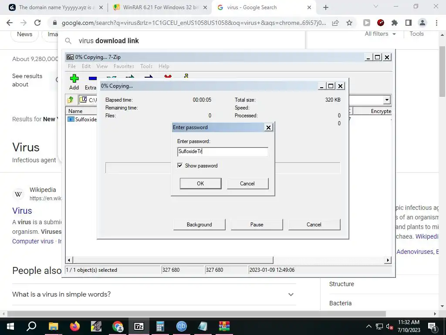The image size is (446, 335).
Task: Open the Wikipedia Virus result link
Action: [x=22, y=211]
